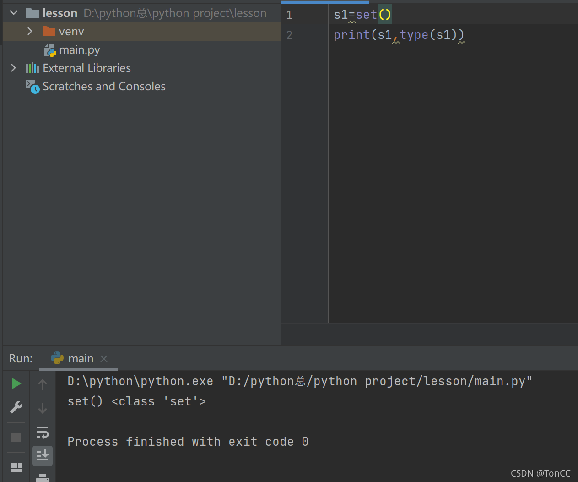Viewport: 578px width, 482px height.
Task: Click the main.py Python file icon
Action: click(50, 50)
